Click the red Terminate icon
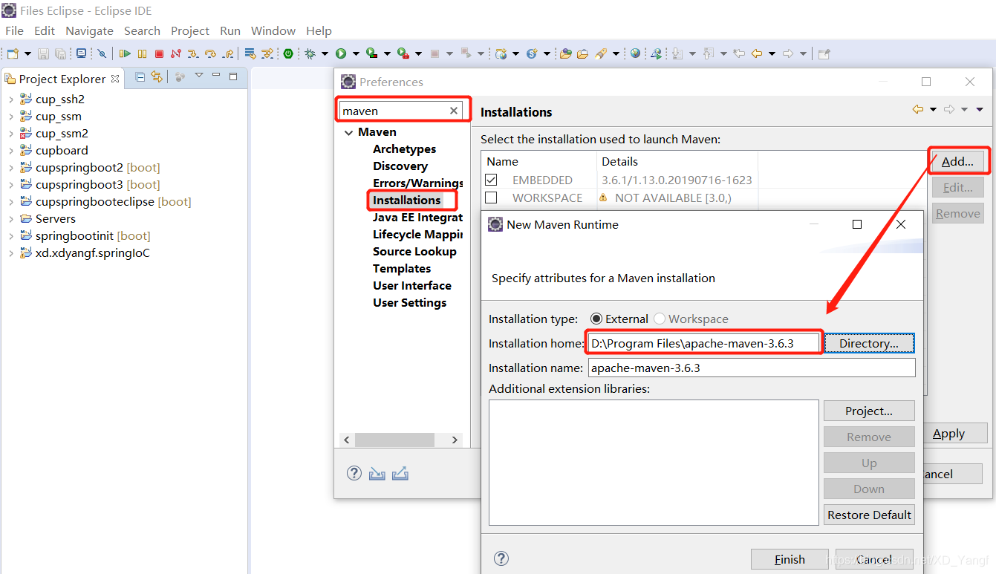The height and width of the screenshot is (574, 996). coord(159,53)
